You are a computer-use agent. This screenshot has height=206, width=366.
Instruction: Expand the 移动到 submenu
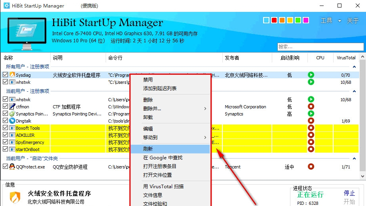(x=205, y=138)
